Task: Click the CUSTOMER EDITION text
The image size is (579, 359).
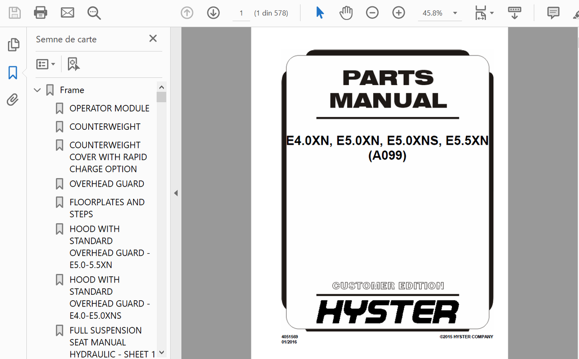Action: 388,286
